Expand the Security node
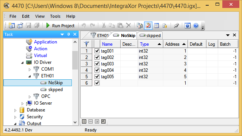The height and width of the screenshot is (136, 242). tap(15, 117)
